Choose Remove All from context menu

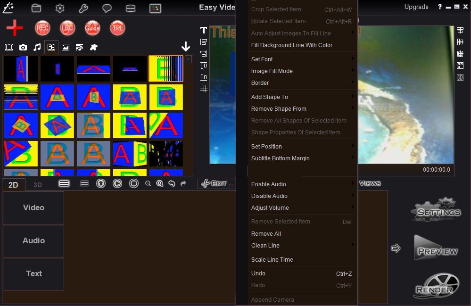coord(303,234)
